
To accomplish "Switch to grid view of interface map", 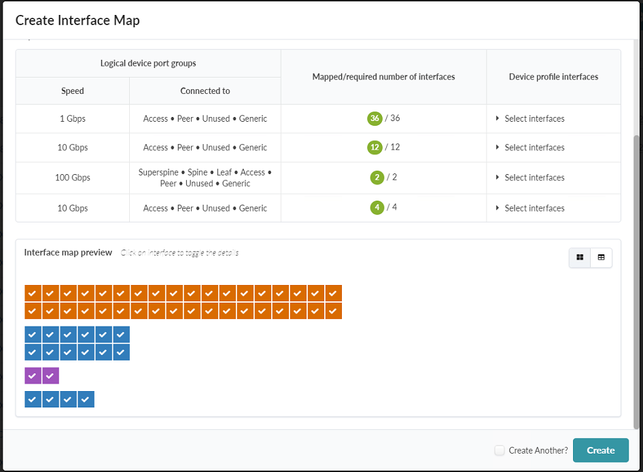I will (580, 258).
